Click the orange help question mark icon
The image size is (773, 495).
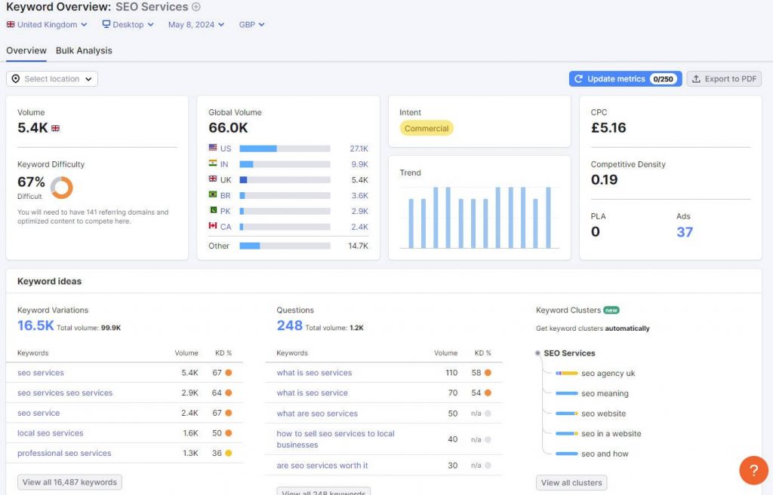753,470
